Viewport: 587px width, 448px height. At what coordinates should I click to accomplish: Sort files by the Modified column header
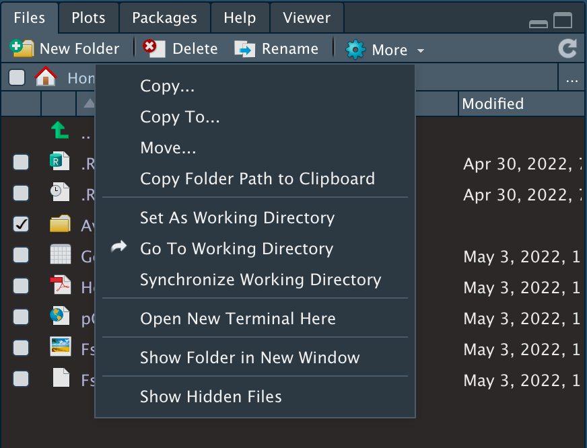(493, 104)
